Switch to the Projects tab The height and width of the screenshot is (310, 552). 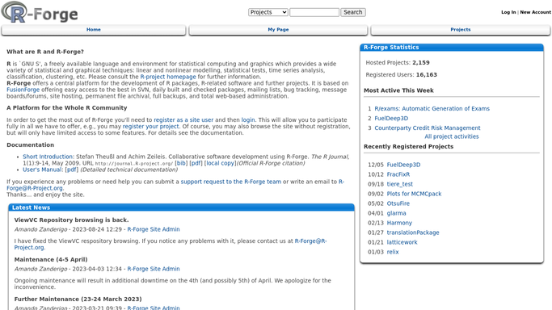[x=461, y=30]
